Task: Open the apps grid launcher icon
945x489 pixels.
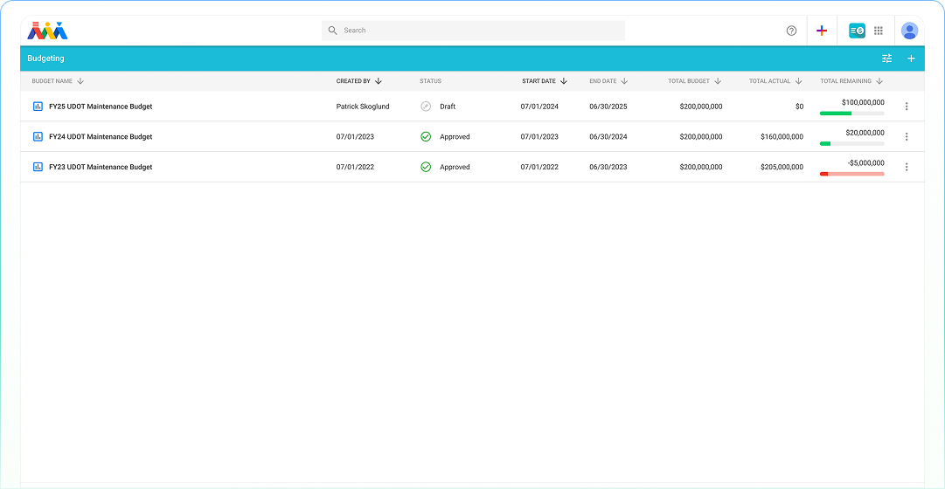Action: (x=878, y=30)
